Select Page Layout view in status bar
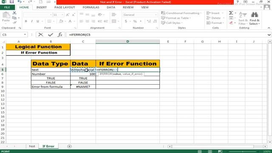 [210, 151]
